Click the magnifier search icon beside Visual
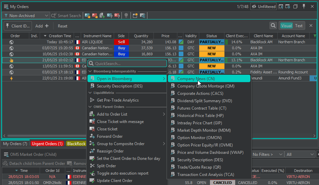This screenshot has width=319, height=185. point(273,25)
